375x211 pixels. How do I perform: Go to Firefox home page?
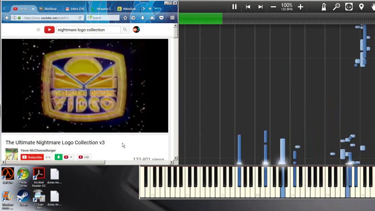tap(152, 18)
